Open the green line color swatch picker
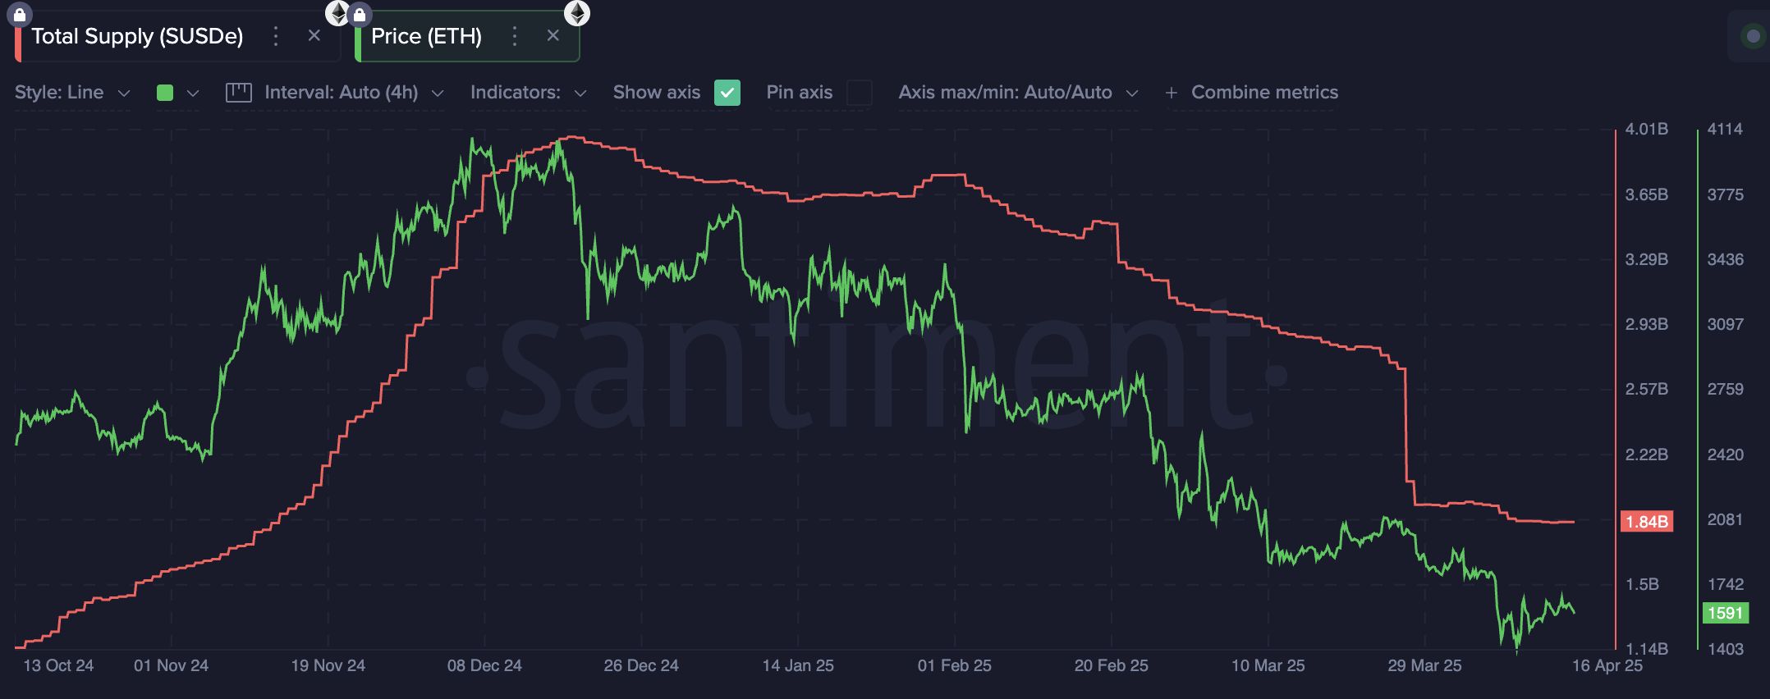Viewport: 1770px width, 699px height. click(177, 93)
